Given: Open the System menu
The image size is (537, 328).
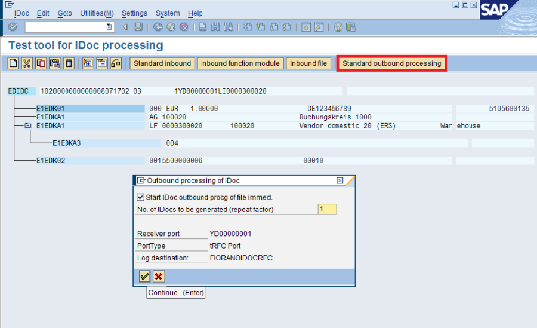Looking at the screenshot, I should [168, 13].
